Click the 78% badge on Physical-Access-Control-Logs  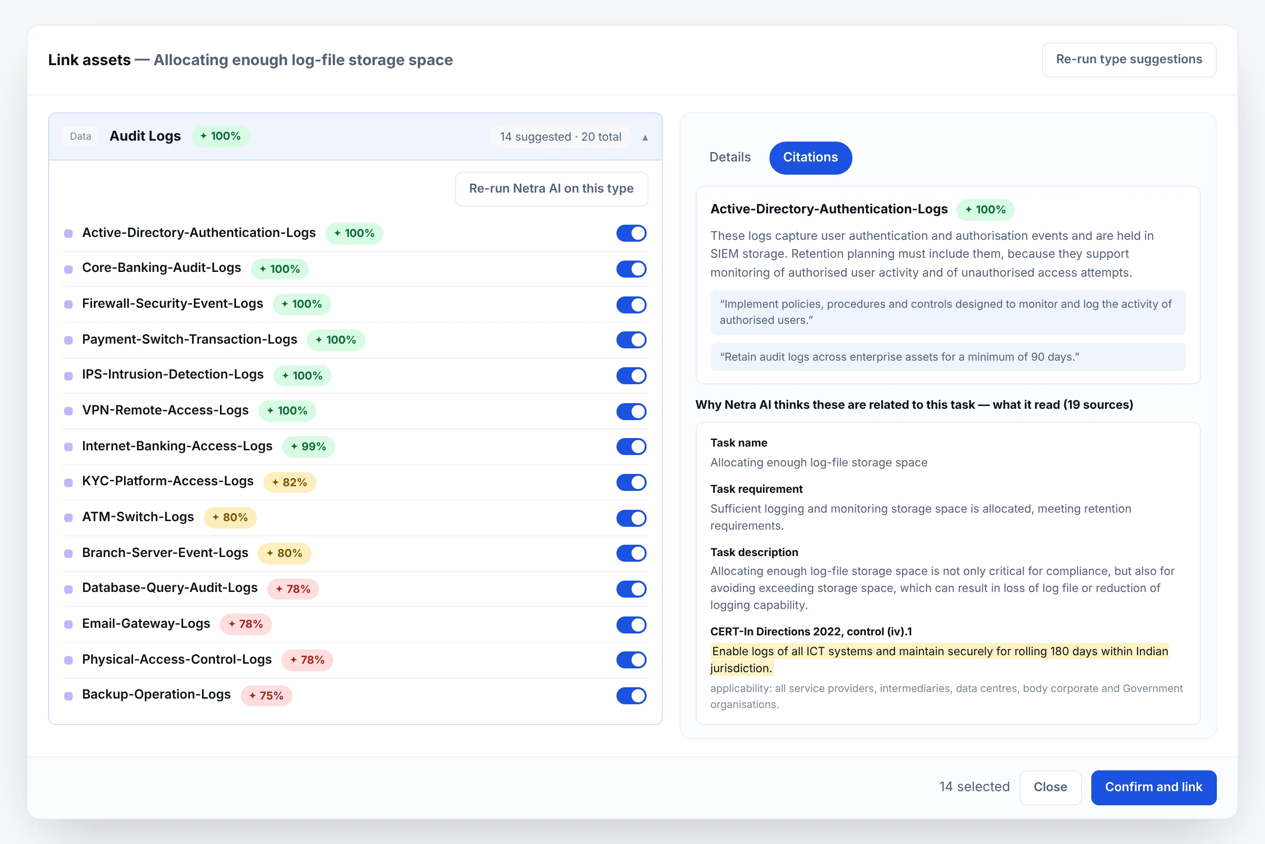pos(307,659)
